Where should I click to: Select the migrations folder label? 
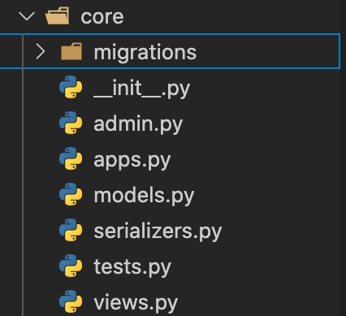tap(145, 52)
